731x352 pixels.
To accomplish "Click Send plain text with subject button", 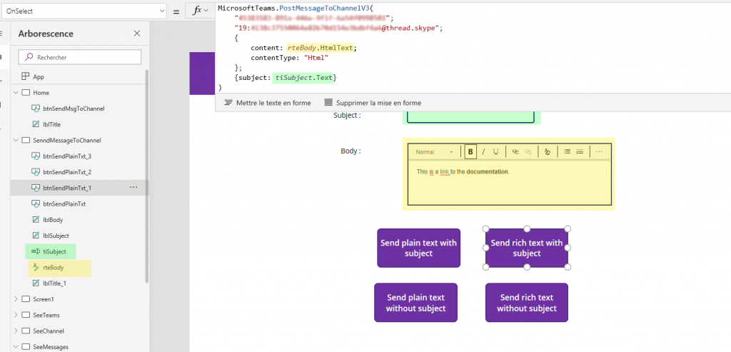I will (x=418, y=248).
